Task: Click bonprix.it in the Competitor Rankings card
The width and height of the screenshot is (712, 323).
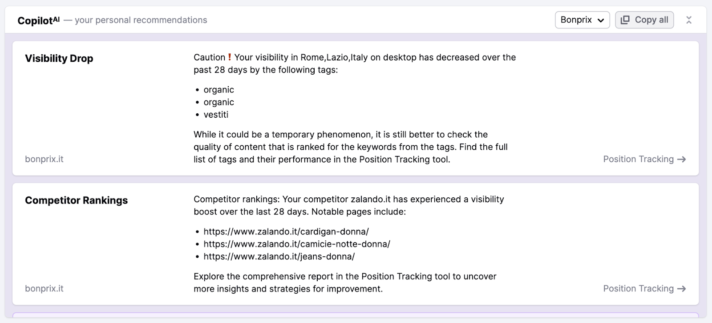Action: point(44,288)
